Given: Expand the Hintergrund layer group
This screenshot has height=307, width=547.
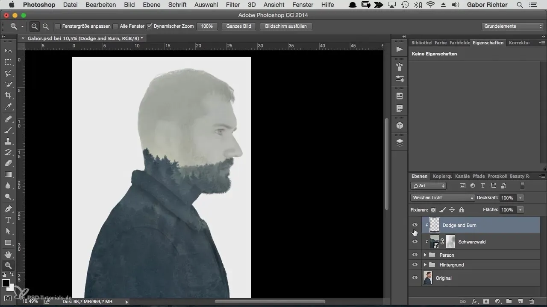Looking at the screenshot, I should coord(425,265).
